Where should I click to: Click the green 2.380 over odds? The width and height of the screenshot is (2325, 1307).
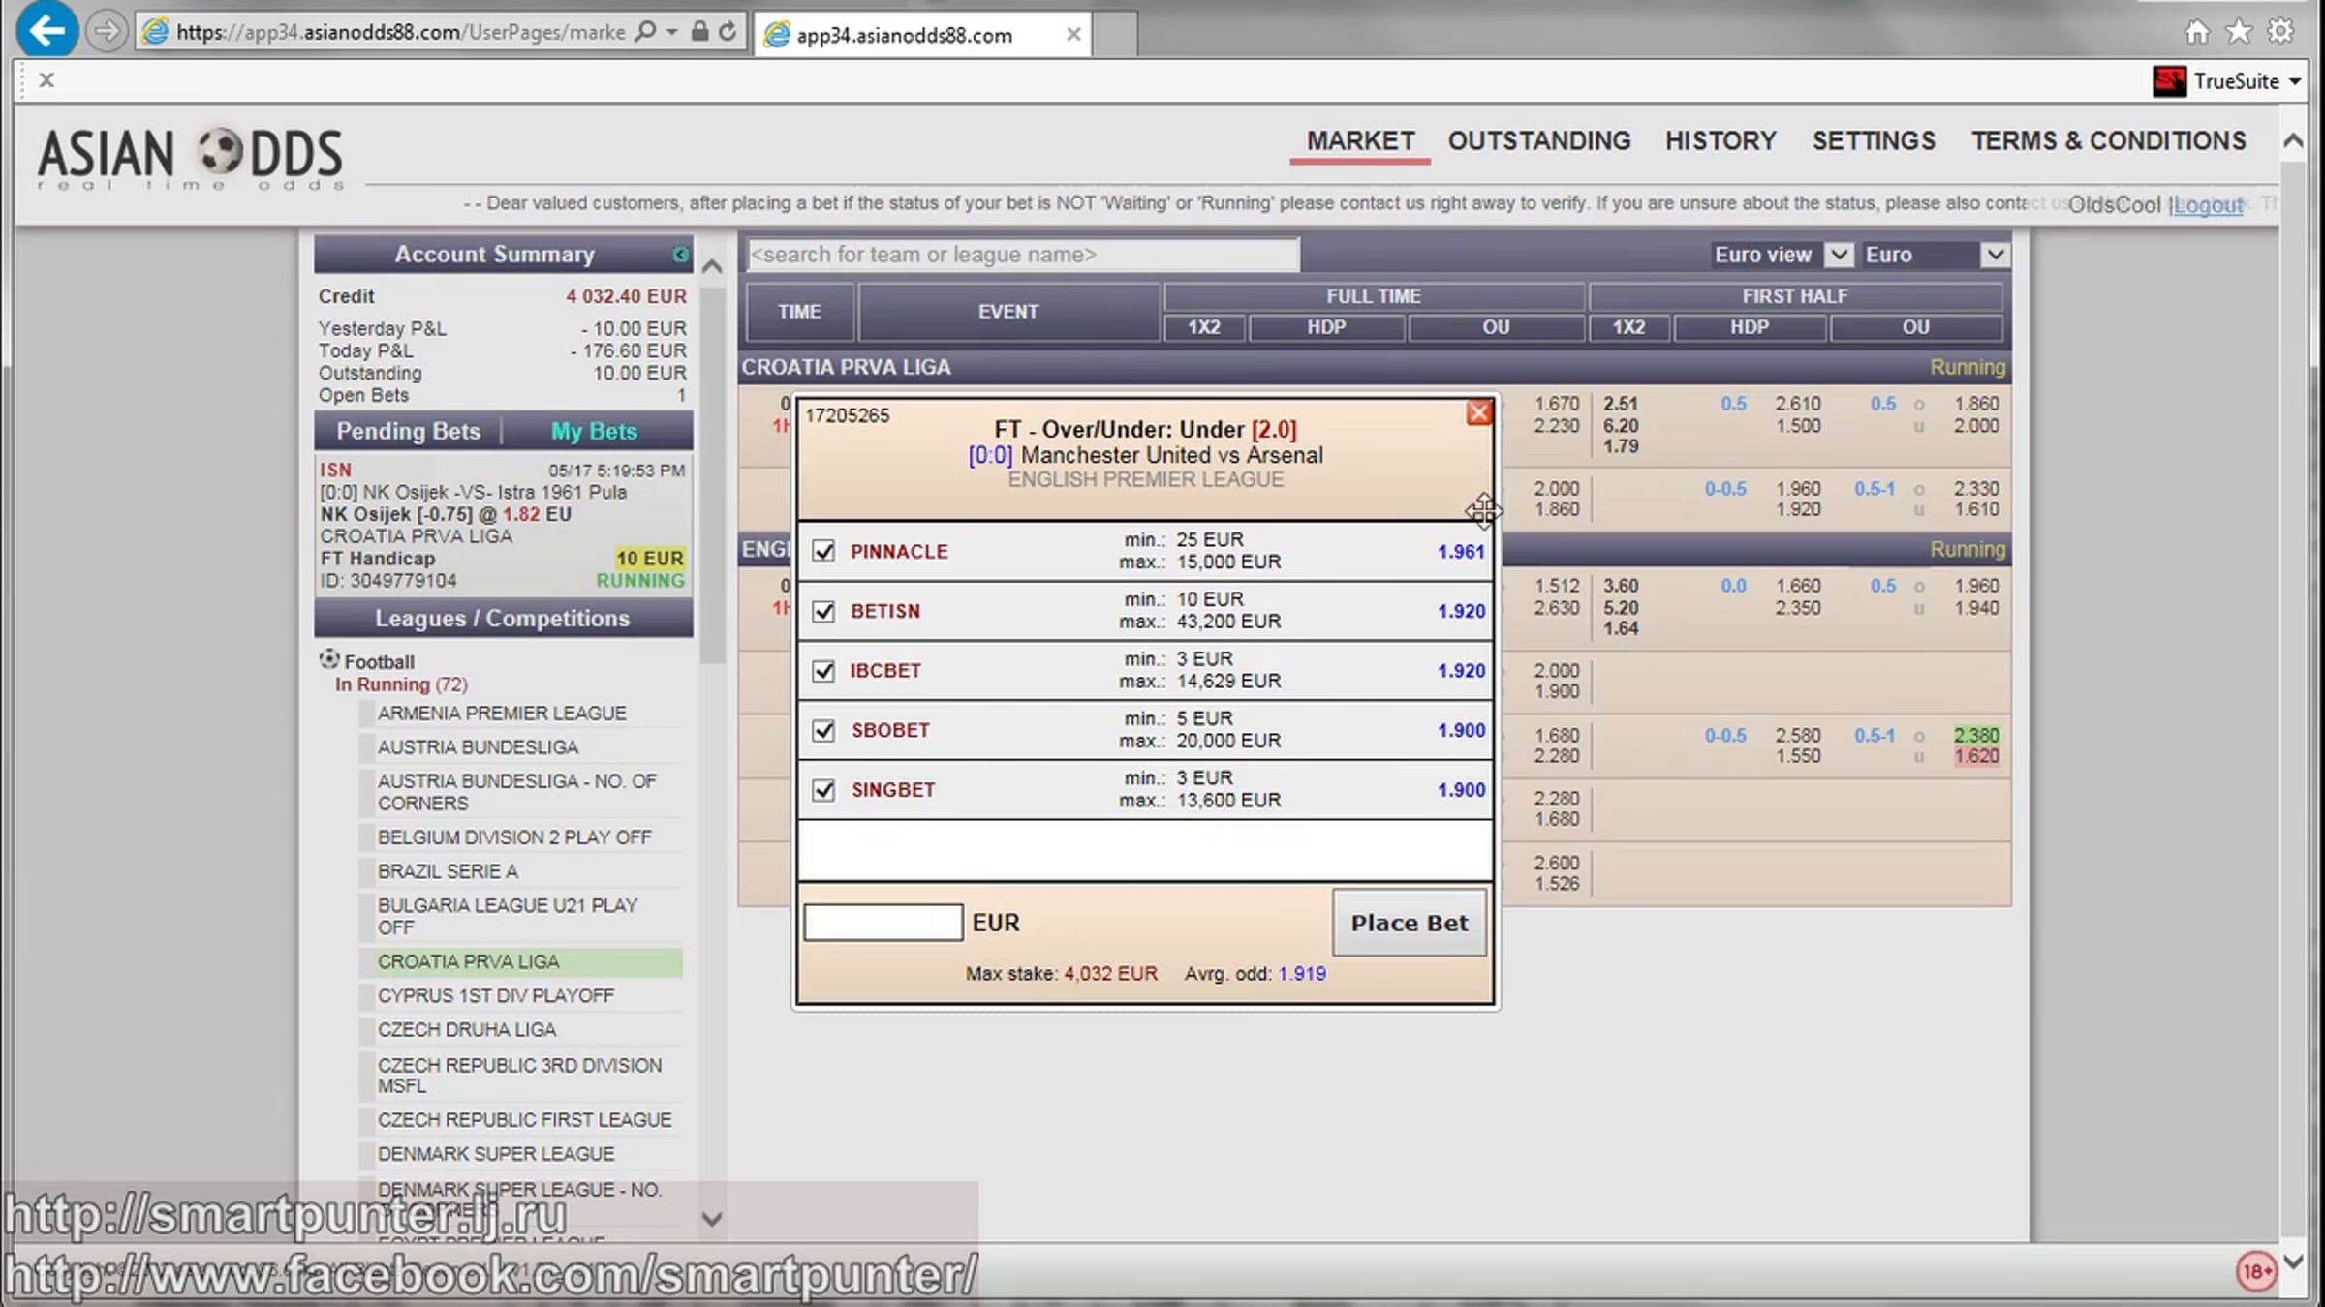click(x=1976, y=735)
